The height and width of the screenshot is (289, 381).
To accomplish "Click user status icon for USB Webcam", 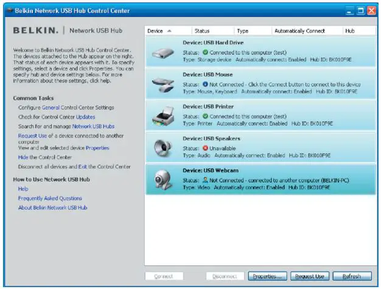I will tap(205, 180).
